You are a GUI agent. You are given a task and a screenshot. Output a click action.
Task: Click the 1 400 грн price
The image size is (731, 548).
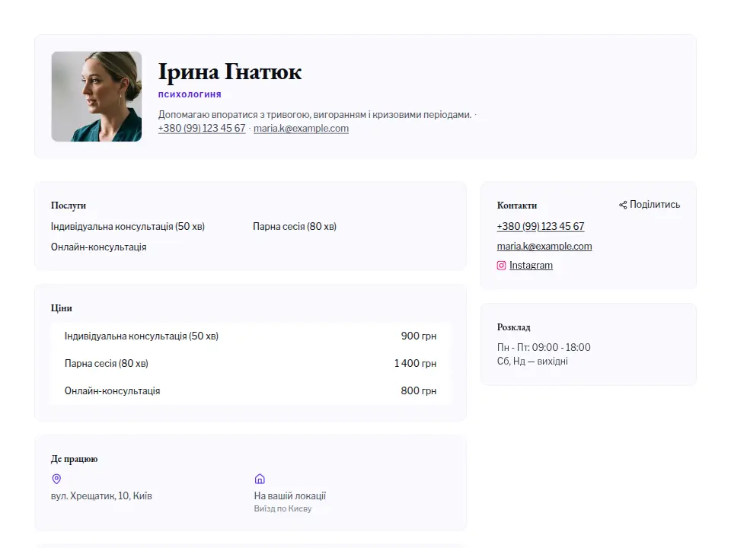tap(416, 364)
